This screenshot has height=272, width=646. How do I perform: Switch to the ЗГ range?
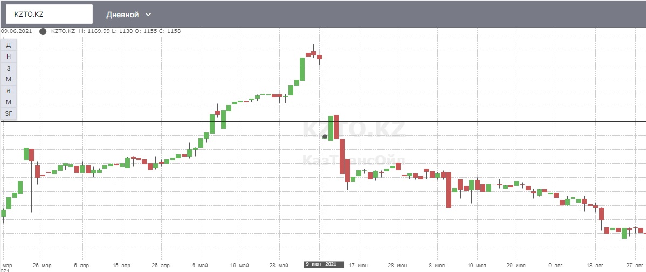pos(9,114)
